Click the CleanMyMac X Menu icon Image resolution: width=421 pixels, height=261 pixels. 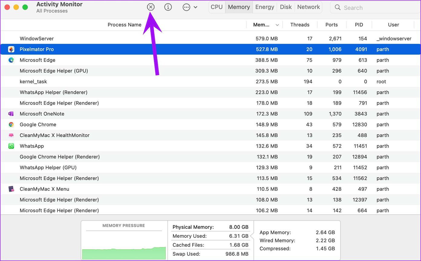[x=11, y=189]
